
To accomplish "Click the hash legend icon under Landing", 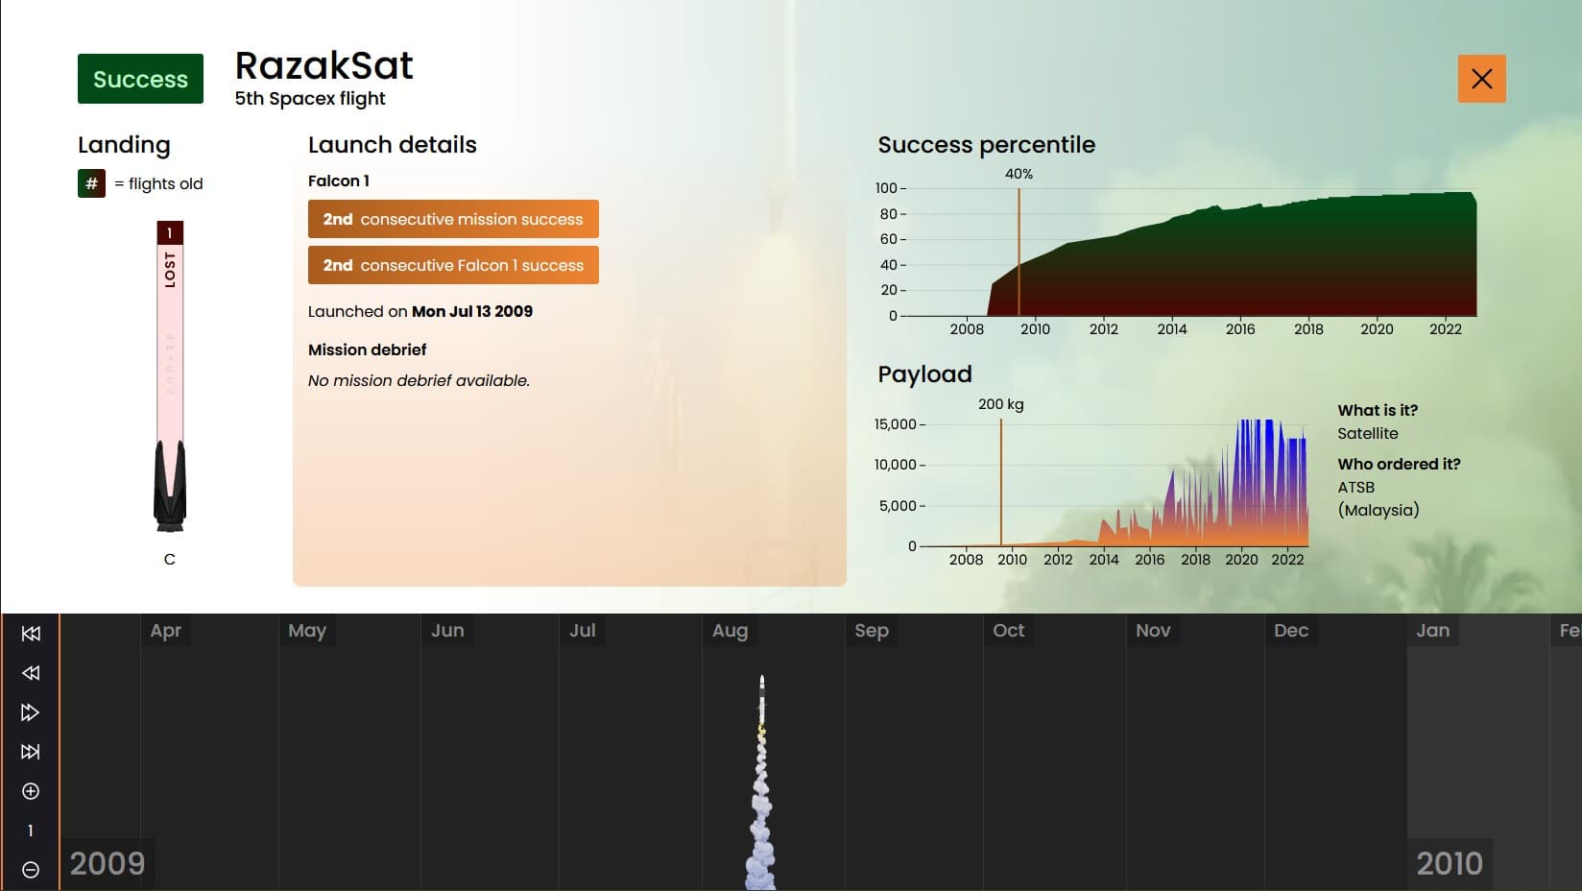I will (91, 183).
